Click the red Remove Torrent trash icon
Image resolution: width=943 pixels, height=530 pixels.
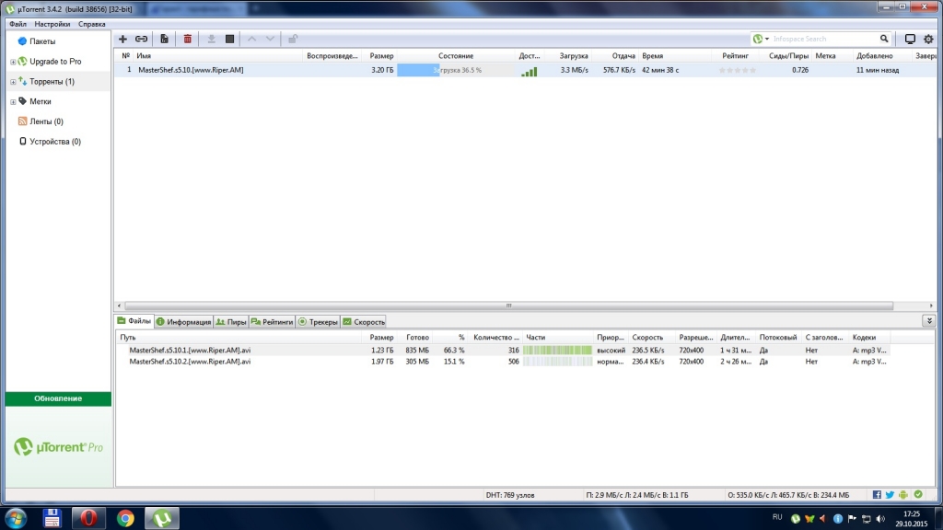[188, 40]
